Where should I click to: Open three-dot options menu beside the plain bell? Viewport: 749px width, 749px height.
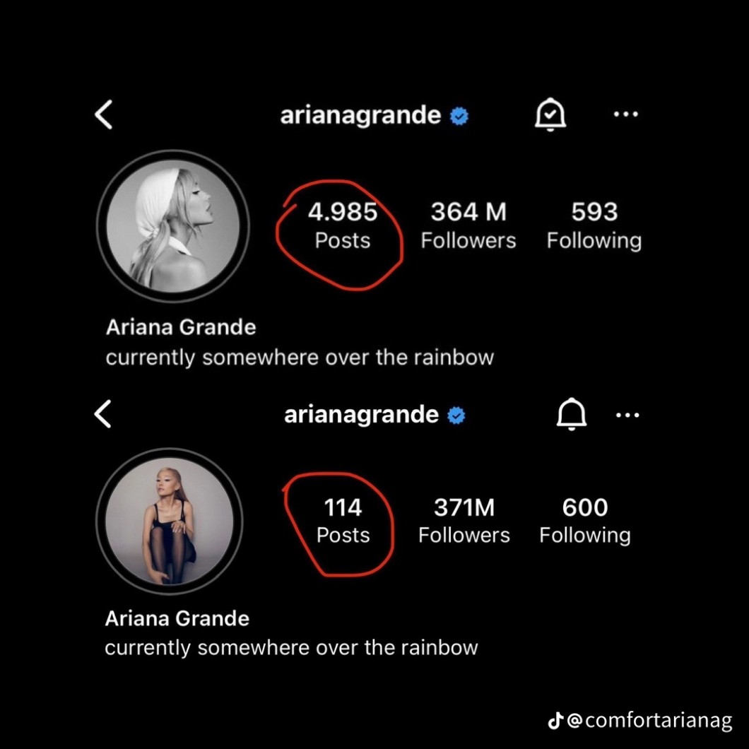627,415
